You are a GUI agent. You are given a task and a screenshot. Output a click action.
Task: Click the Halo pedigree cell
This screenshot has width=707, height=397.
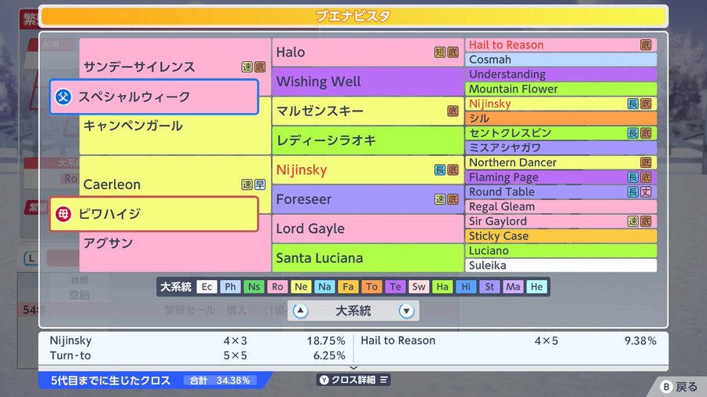(368, 53)
